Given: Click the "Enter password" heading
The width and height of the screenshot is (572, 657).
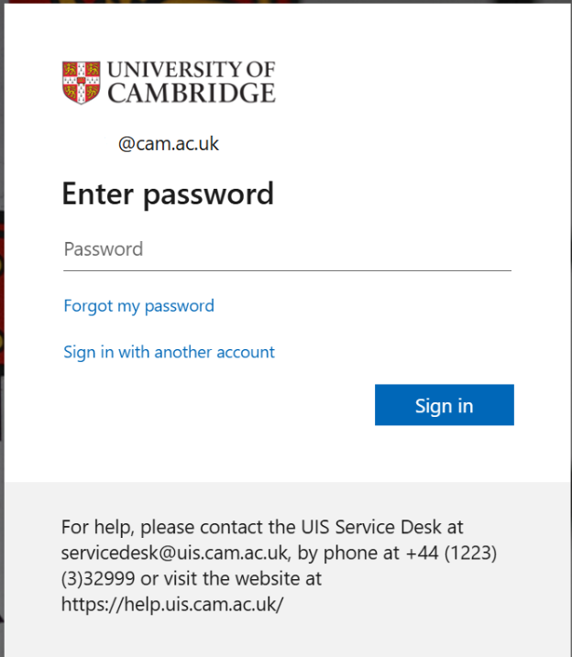Looking at the screenshot, I should click(168, 194).
